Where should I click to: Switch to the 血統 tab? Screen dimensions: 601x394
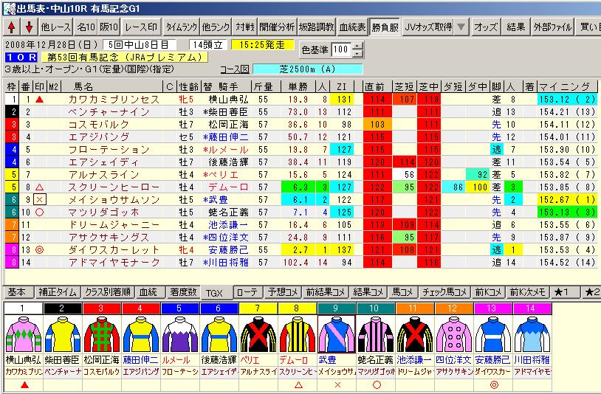click(x=148, y=292)
